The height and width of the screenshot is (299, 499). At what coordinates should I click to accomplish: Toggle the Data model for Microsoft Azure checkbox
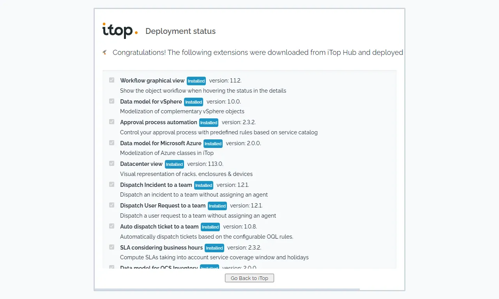pos(112,143)
